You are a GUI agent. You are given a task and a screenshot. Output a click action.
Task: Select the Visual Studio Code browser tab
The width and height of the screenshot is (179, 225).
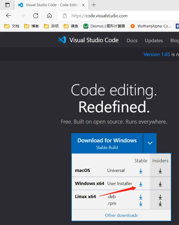pyautogui.click(x=51, y=5)
